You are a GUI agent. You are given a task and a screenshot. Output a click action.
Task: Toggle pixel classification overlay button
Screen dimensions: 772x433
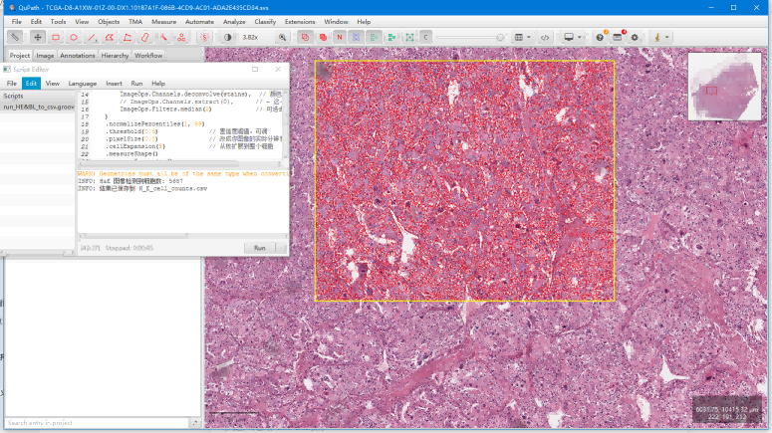coord(426,37)
